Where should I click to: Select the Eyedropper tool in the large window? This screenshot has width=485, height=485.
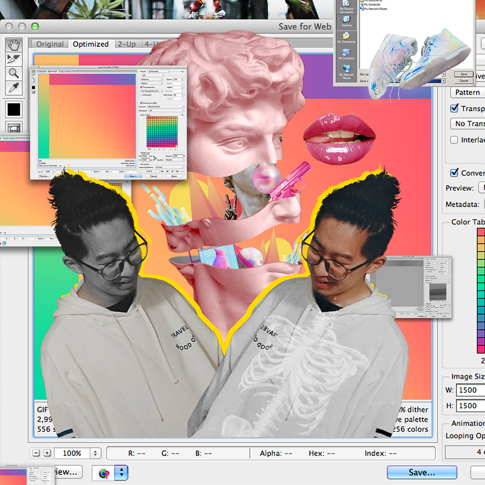[14, 88]
